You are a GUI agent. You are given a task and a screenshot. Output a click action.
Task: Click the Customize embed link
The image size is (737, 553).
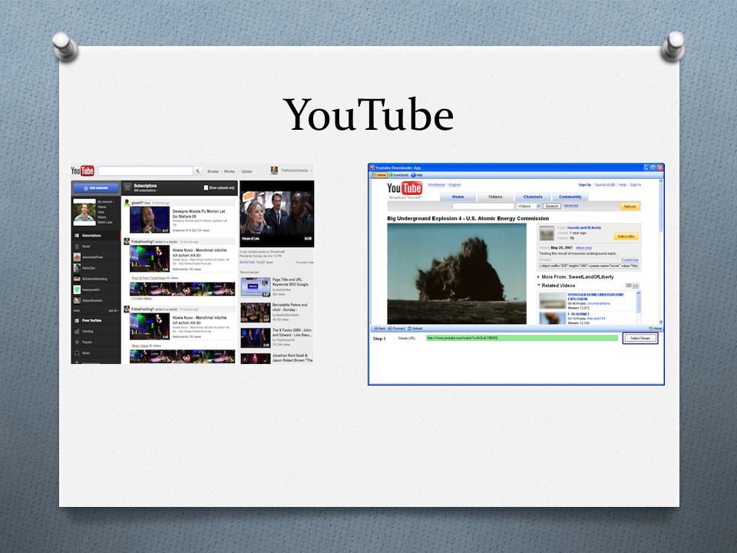coord(630,260)
